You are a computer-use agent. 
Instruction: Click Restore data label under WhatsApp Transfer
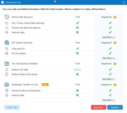(18, 95)
